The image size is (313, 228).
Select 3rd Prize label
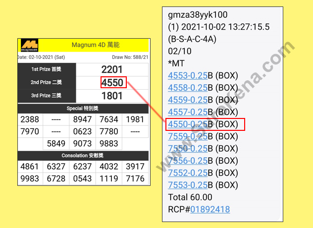[x=46, y=95]
